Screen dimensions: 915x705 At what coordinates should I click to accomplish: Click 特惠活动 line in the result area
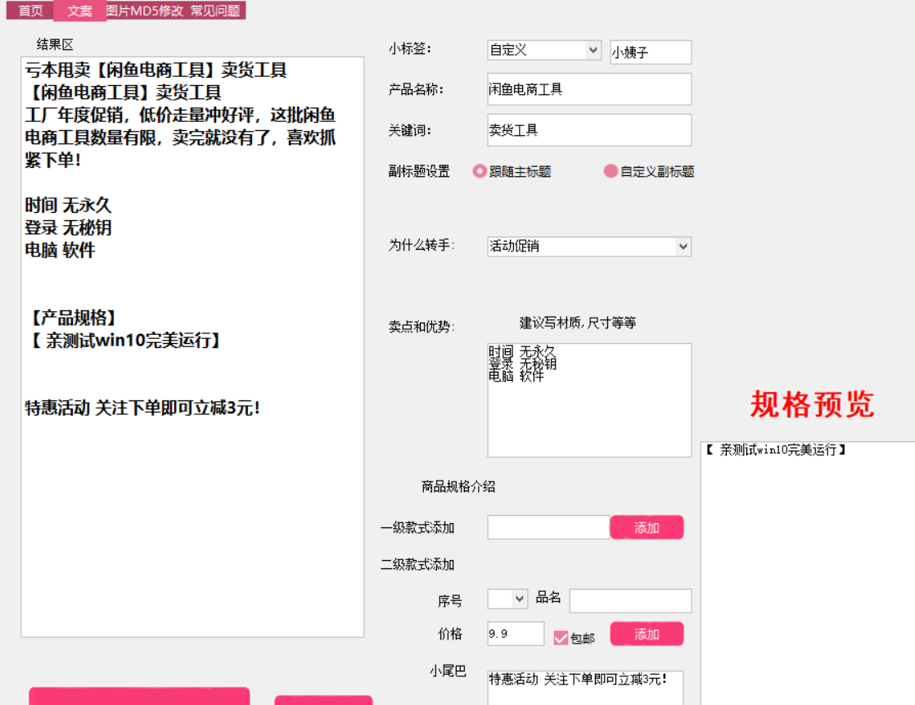coord(142,408)
